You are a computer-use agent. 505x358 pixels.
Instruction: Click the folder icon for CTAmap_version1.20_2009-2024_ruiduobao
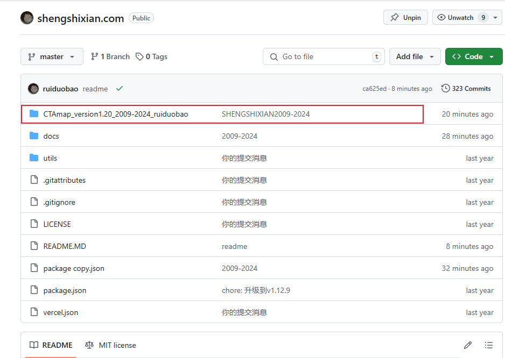tap(34, 114)
